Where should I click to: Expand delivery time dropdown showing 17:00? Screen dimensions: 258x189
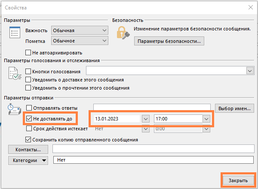206,119
